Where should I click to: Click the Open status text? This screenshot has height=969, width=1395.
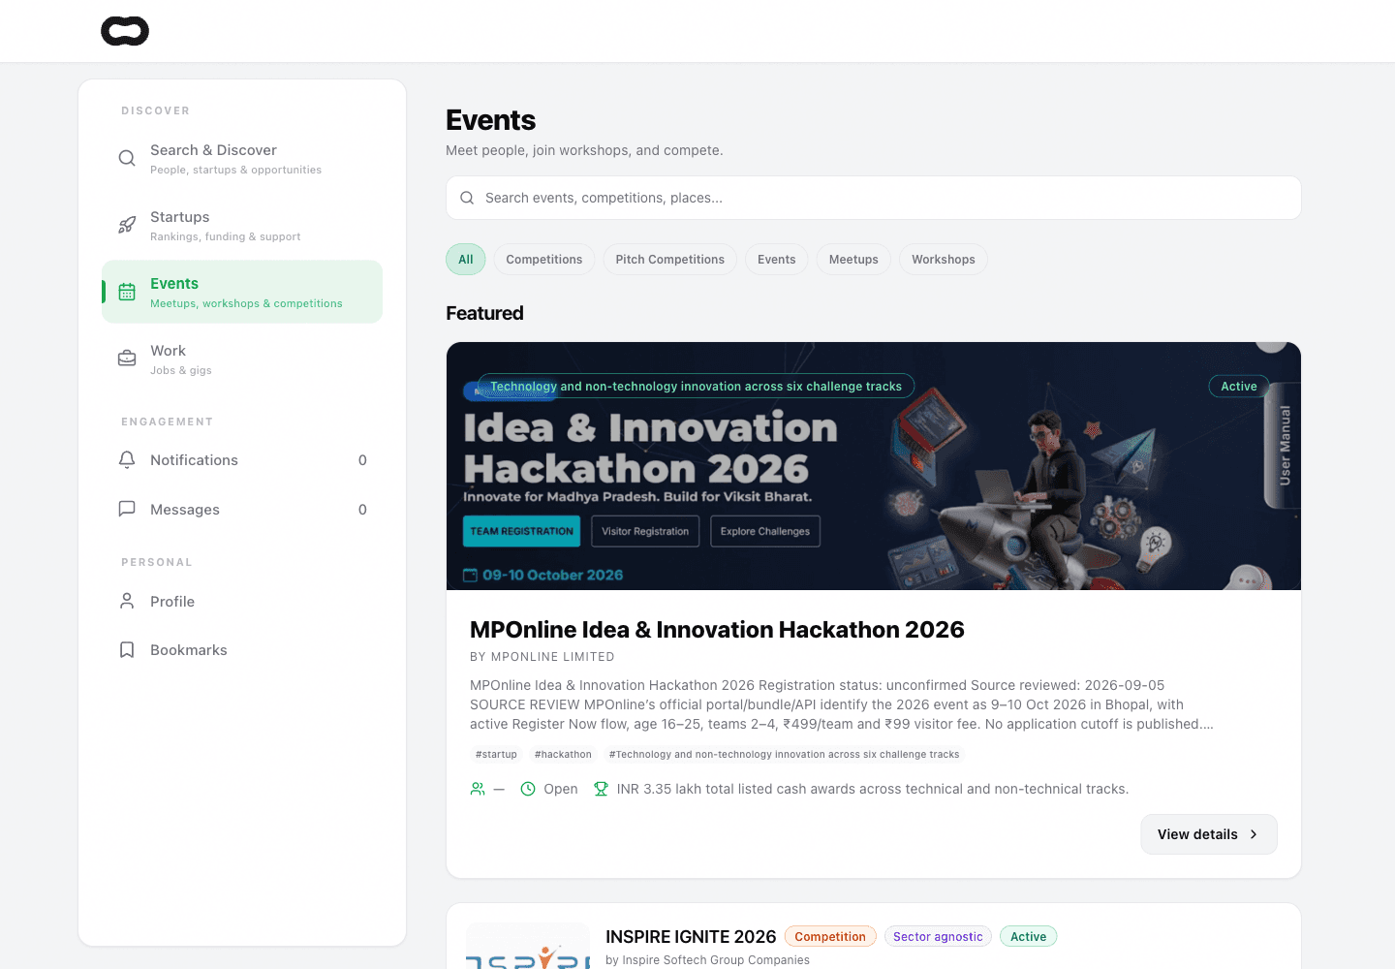click(x=561, y=789)
